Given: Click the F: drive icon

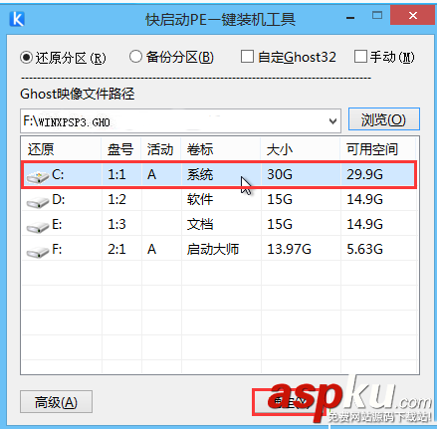Looking at the screenshot, I should tap(38, 252).
